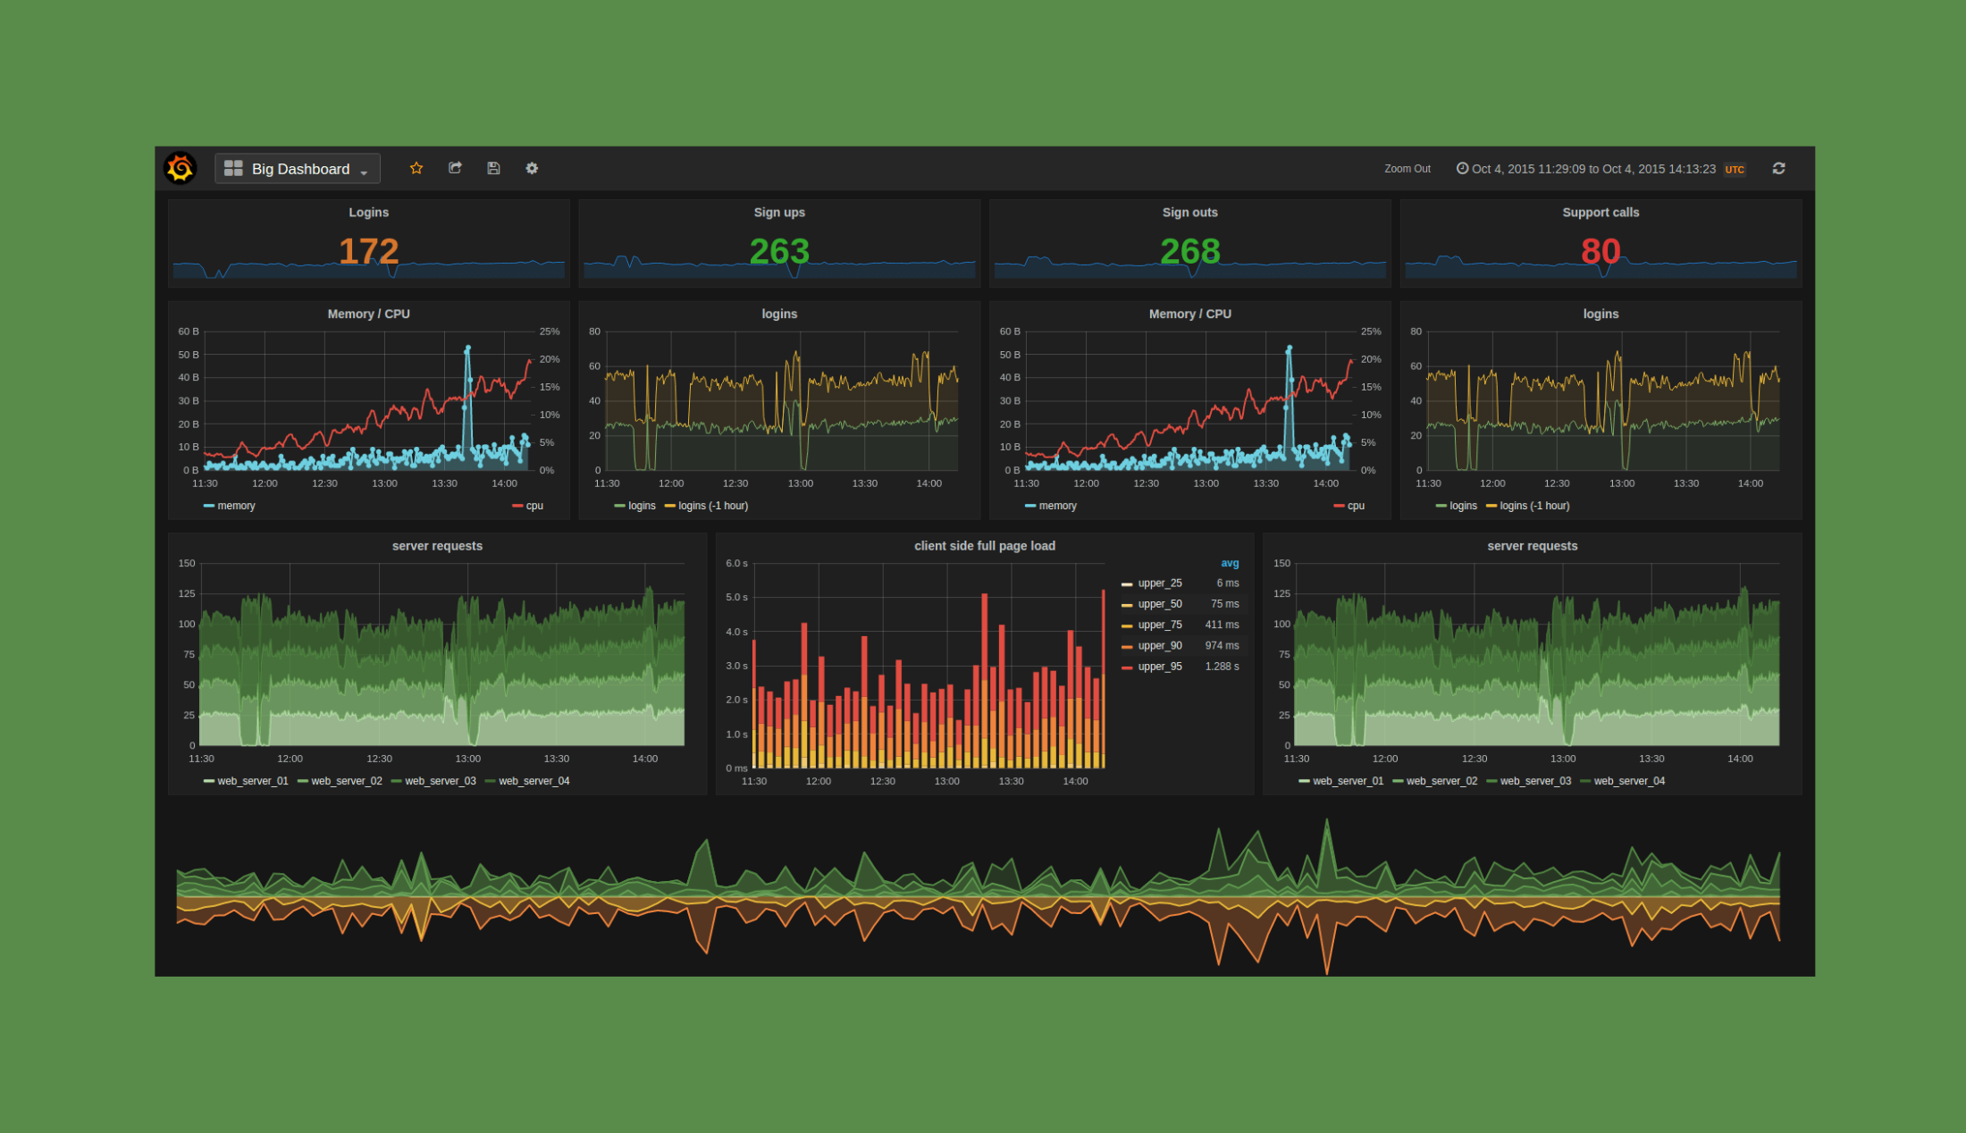
Task: Open the Sign ups panel title
Action: [x=779, y=213]
